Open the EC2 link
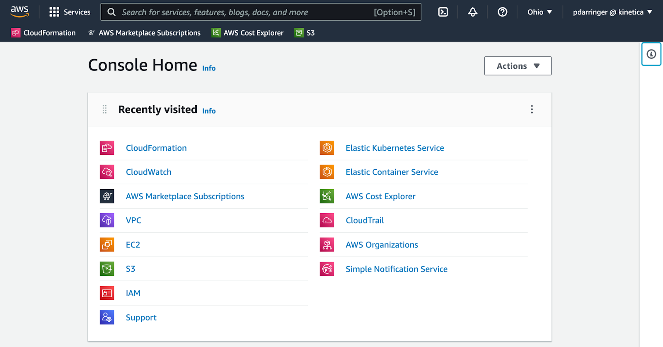This screenshot has height=347, width=663. 133,245
